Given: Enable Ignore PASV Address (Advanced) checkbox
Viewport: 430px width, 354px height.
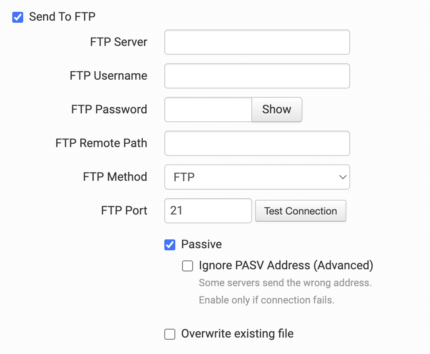Looking at the screenshot, I should pos(188,266).
